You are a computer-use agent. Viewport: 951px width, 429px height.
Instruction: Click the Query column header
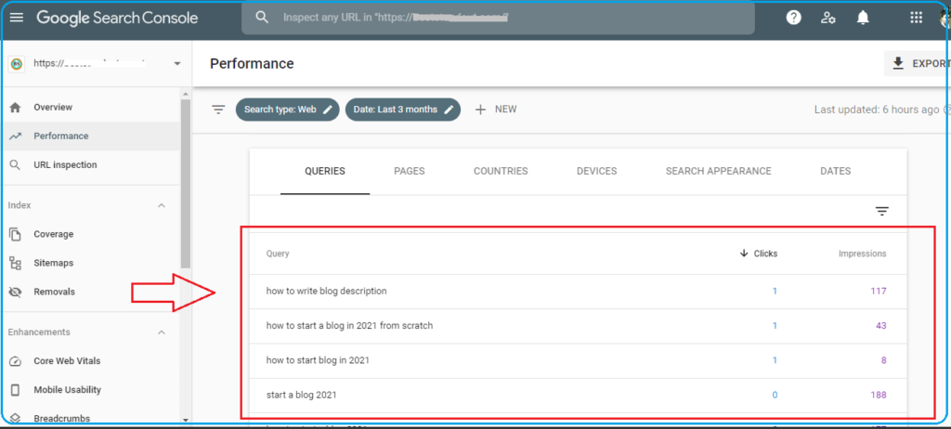click(278, 253)
